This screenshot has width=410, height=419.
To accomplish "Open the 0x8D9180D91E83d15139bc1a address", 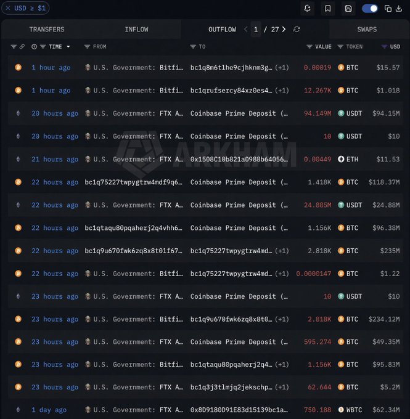I will [239, 410].
